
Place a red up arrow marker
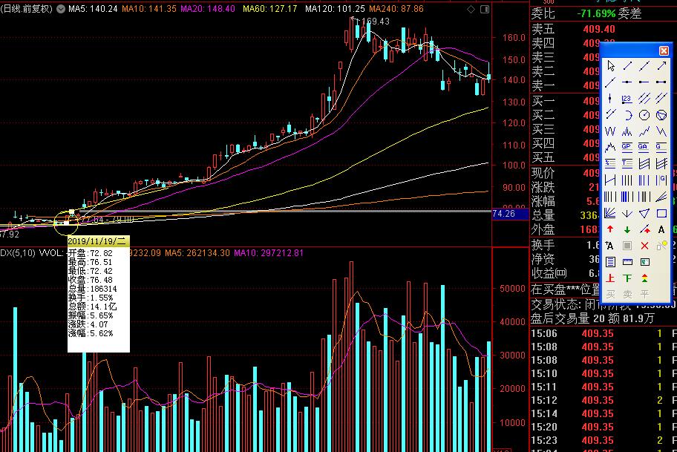click(610, 229)
